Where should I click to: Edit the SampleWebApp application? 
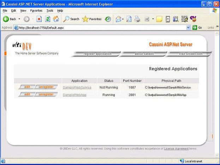click(27, 94)
